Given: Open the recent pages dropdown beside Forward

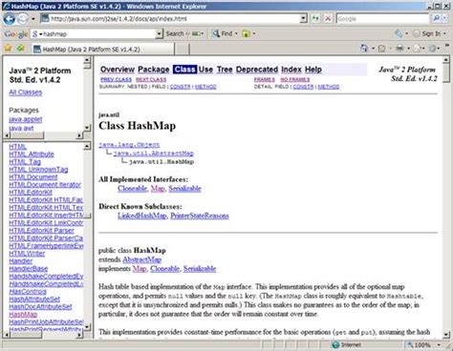Looking at the screenshot, I should click(x=33, y=19).
